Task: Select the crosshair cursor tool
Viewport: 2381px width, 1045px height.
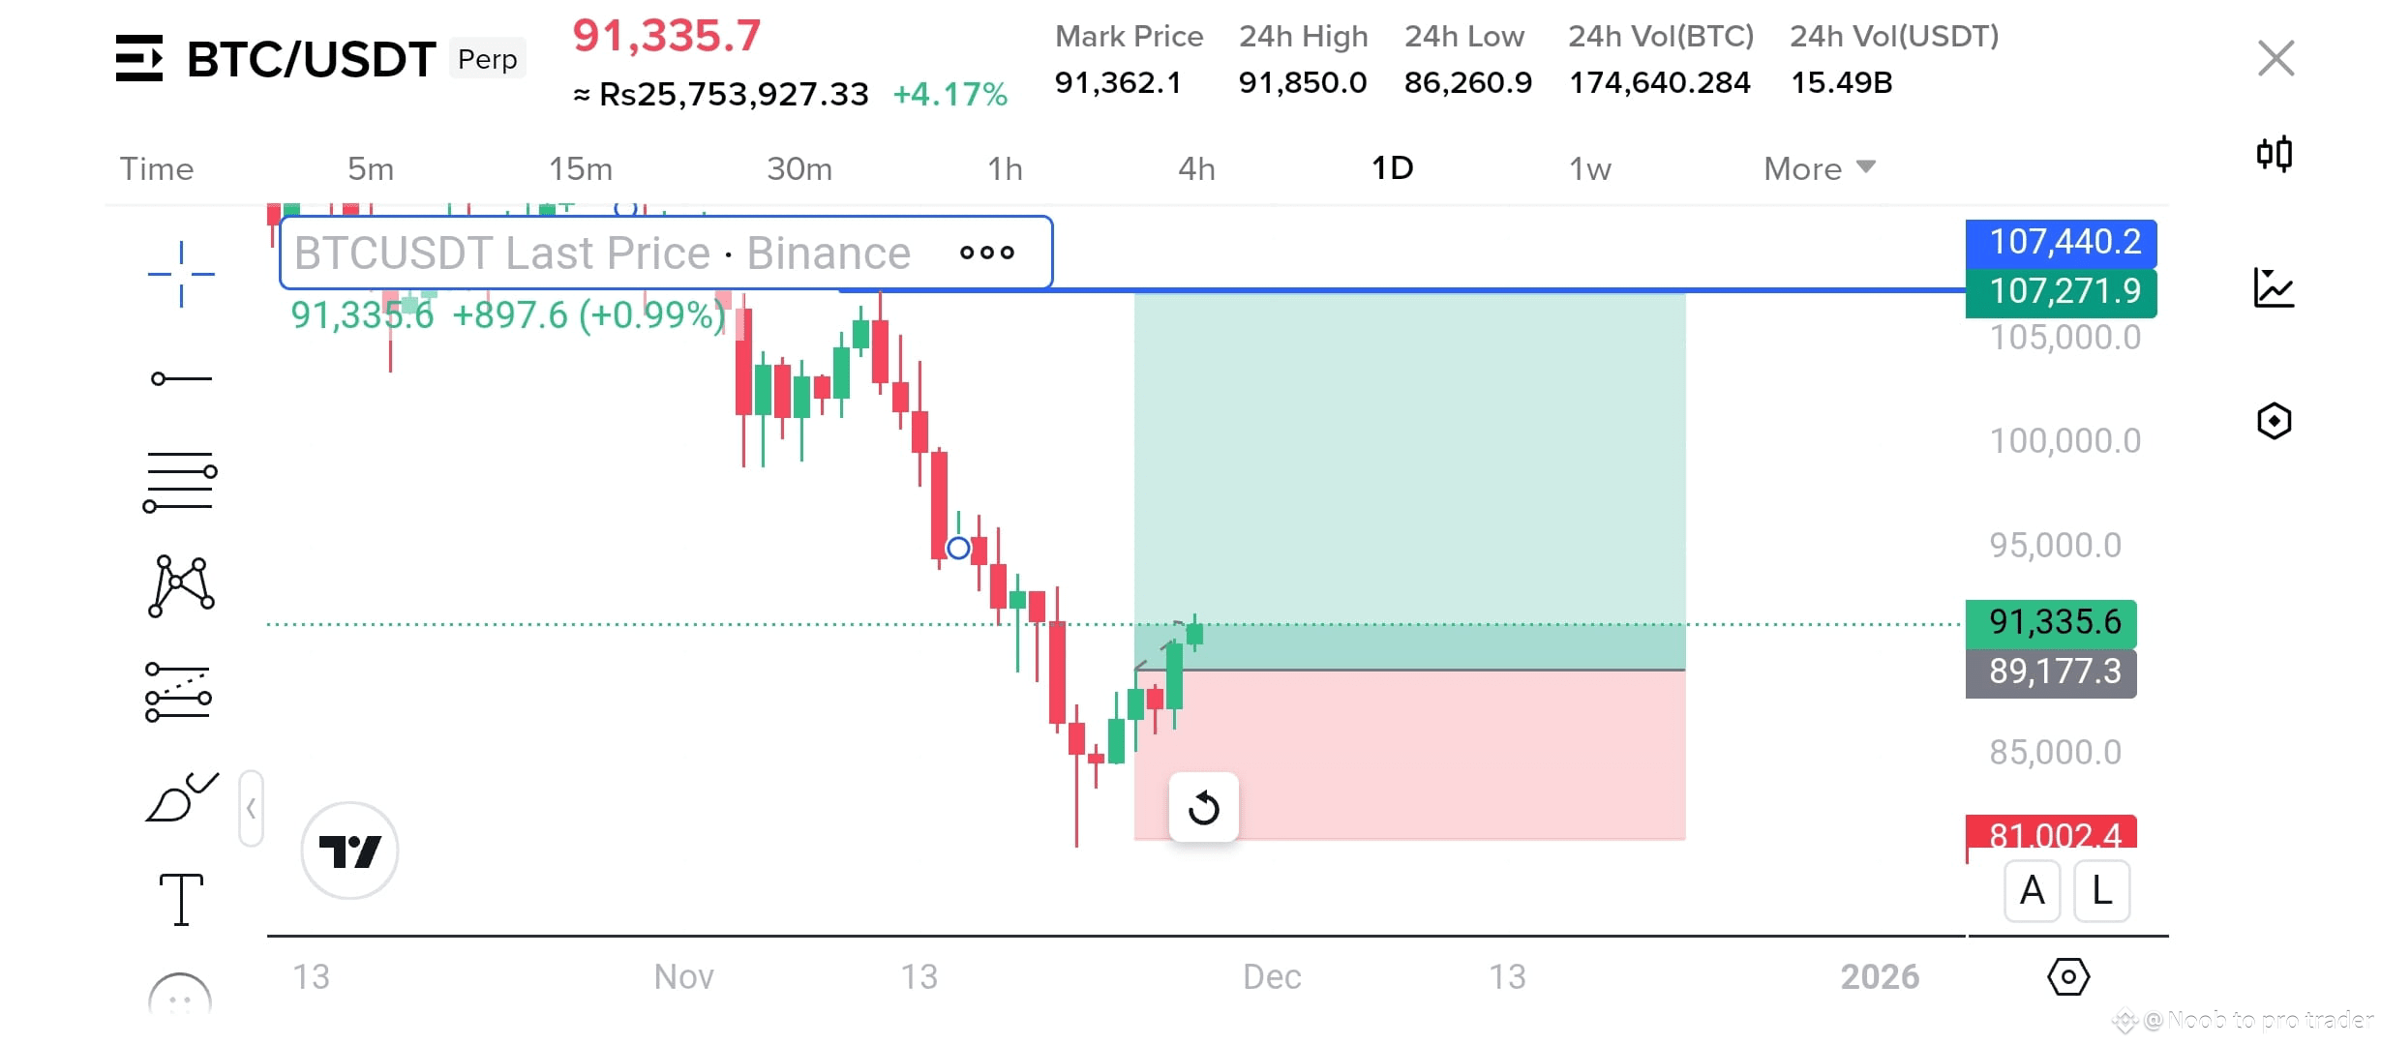Action: pos(180,274)
